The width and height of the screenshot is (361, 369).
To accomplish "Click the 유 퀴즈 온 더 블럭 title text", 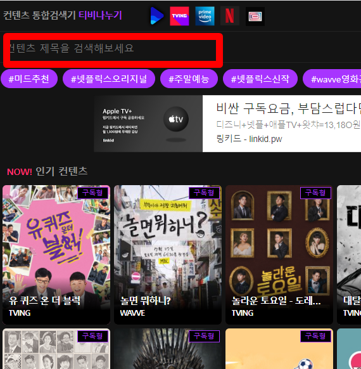I will pyautogui.click(x=45, y=301).
